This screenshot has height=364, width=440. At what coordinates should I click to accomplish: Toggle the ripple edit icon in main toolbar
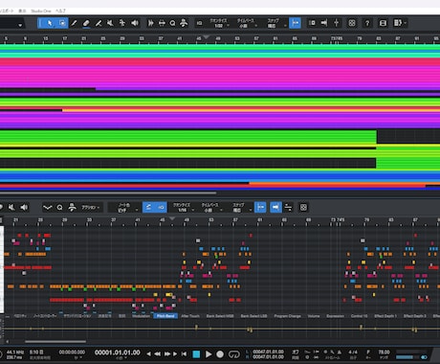click(312, 23)
